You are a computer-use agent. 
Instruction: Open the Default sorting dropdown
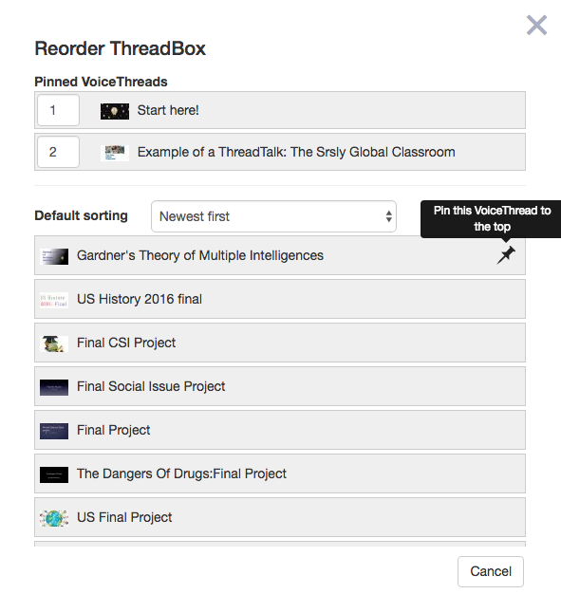point(273,216)
